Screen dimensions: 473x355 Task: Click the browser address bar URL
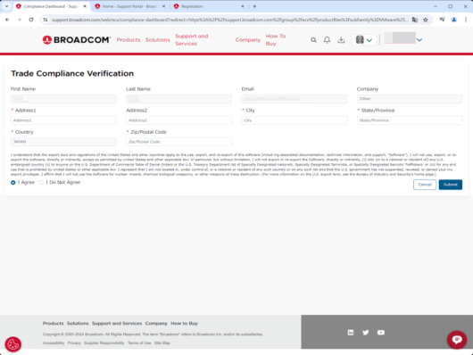230,20
